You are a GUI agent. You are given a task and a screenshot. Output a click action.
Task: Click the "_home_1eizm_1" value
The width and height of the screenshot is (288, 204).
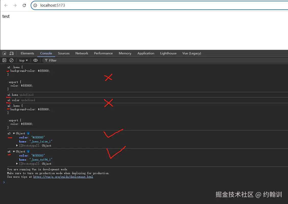41,141
